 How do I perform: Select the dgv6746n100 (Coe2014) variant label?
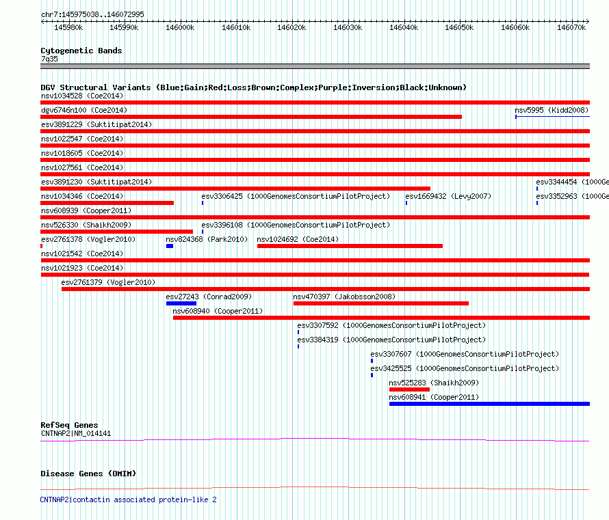pyautogui.click(x=84, y=110)
